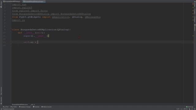Viewport: 196px width, 110px height.
Task: Open the Event Log
Action: 190,107
